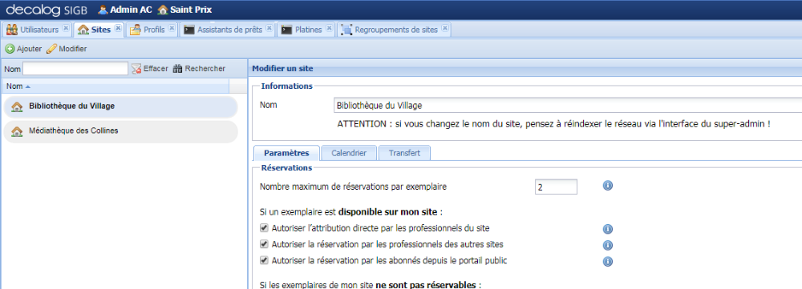
Task: Close the Profils tab
Action: [x=172, y=28]
